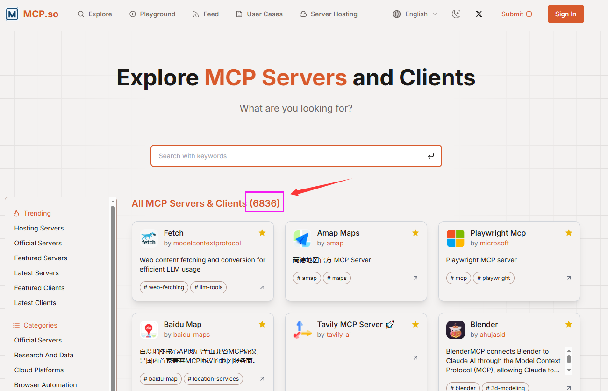
Task: Focus the Search with keywords field
Action: click(296, 156)
